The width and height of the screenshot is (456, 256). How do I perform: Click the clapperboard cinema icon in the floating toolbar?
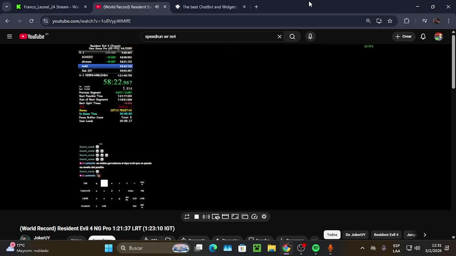coord(225,217)
